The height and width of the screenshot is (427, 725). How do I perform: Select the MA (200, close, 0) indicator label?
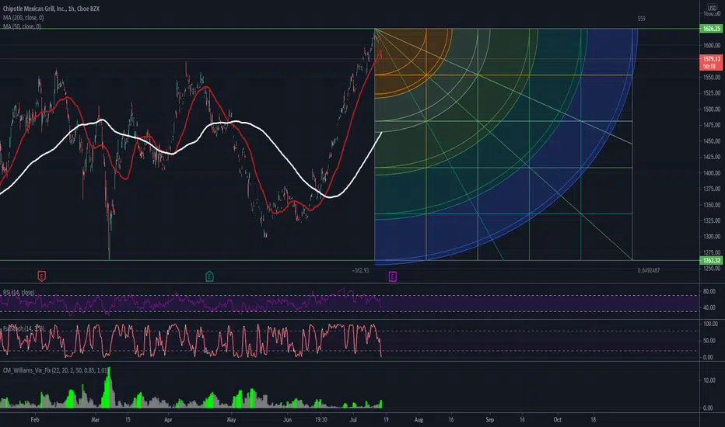pyautogui.click(x=23, y=18)
